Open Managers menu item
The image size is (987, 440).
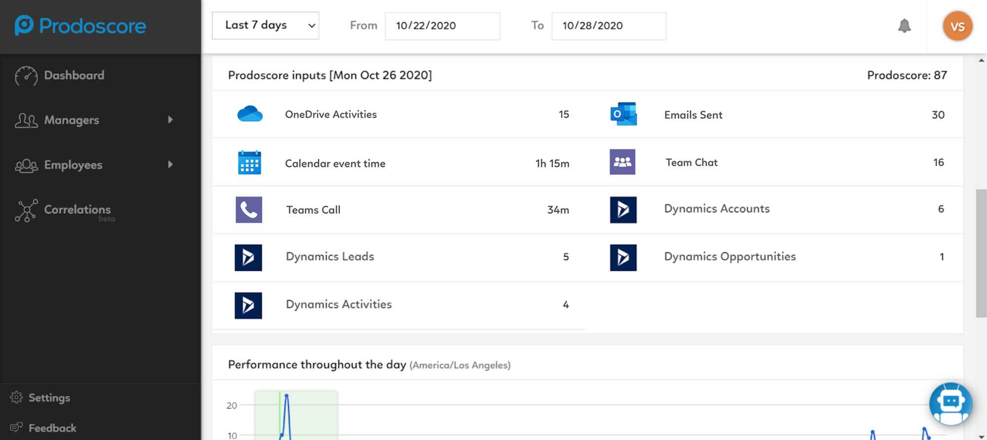click(x=72, y=120)
